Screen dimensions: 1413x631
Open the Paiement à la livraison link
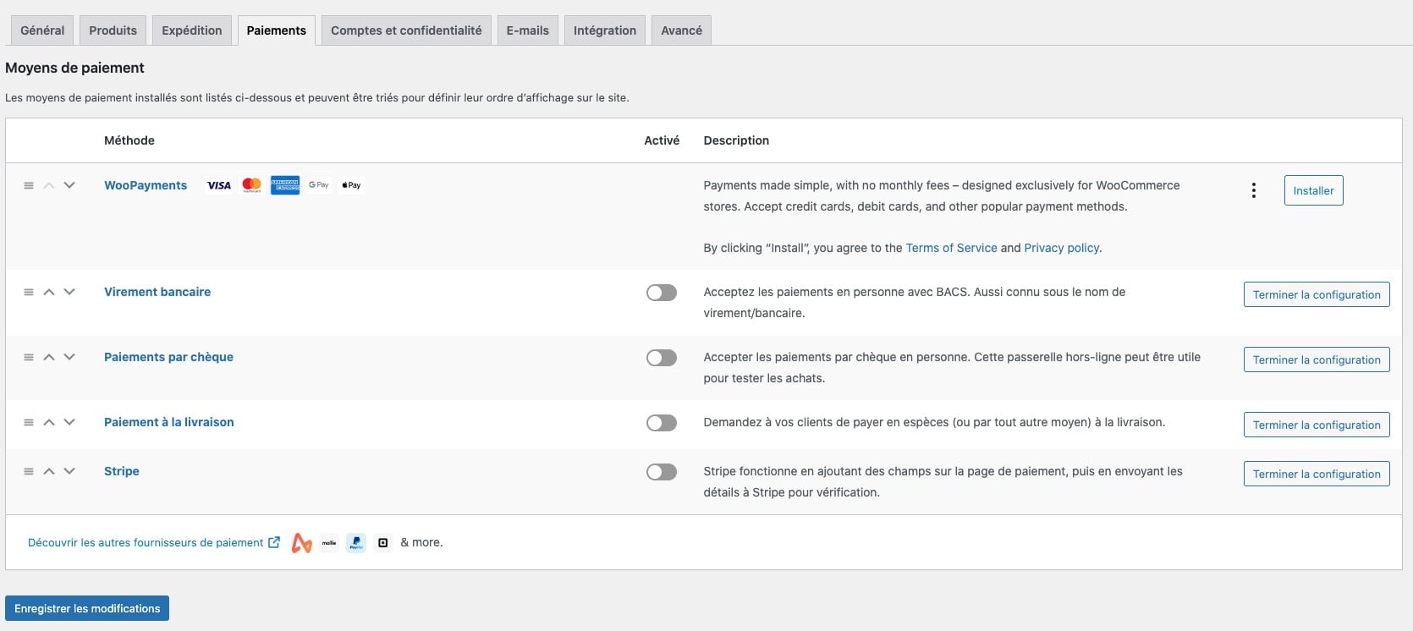pyautogui.click(x=169, y=422)
